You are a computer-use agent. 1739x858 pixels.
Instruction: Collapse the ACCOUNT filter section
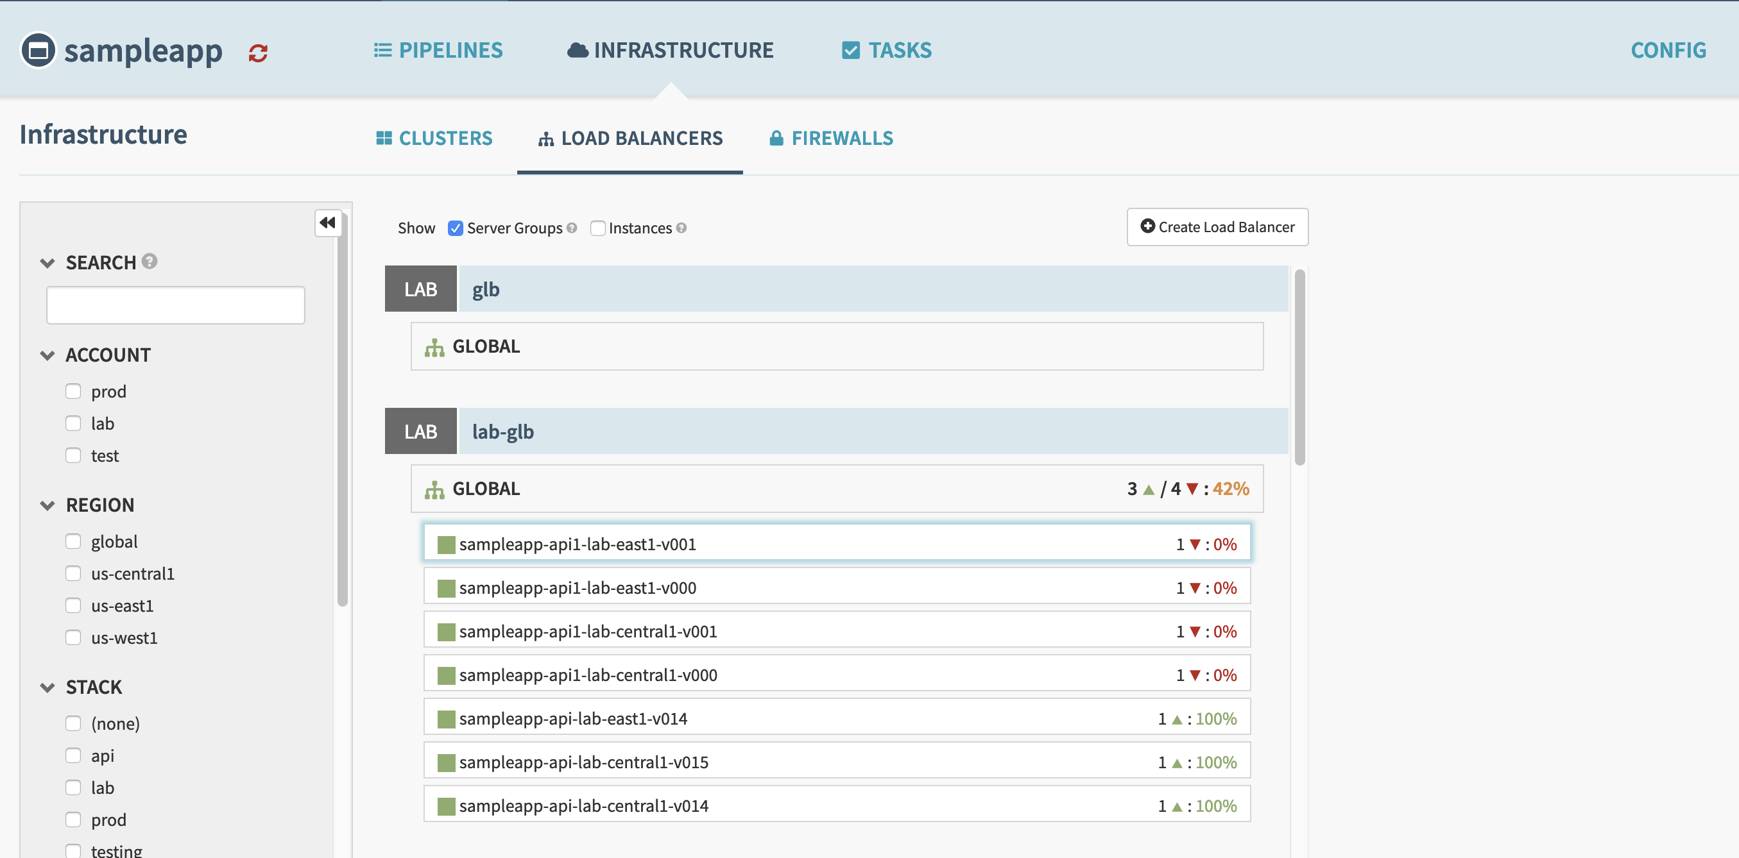click(x=47, y=355)
